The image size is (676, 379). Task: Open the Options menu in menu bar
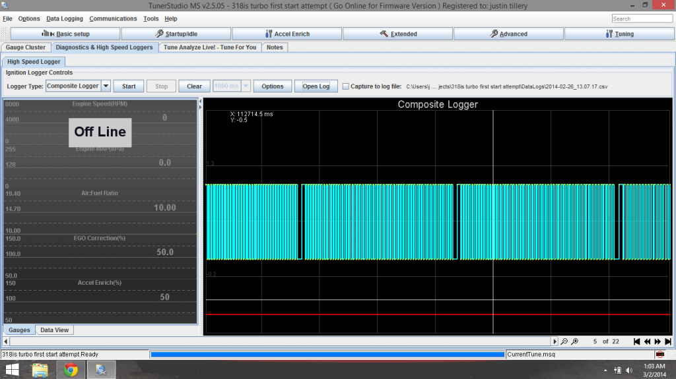pos(29,18)
